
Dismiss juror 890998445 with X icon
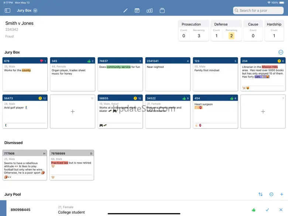tap(281, 210)
